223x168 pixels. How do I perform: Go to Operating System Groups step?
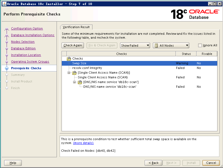[x=30, y=62]
